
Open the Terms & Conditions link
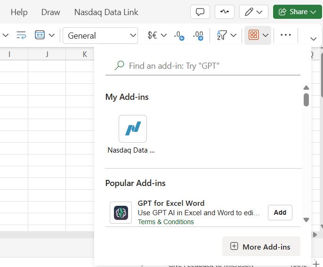point(166,222)
